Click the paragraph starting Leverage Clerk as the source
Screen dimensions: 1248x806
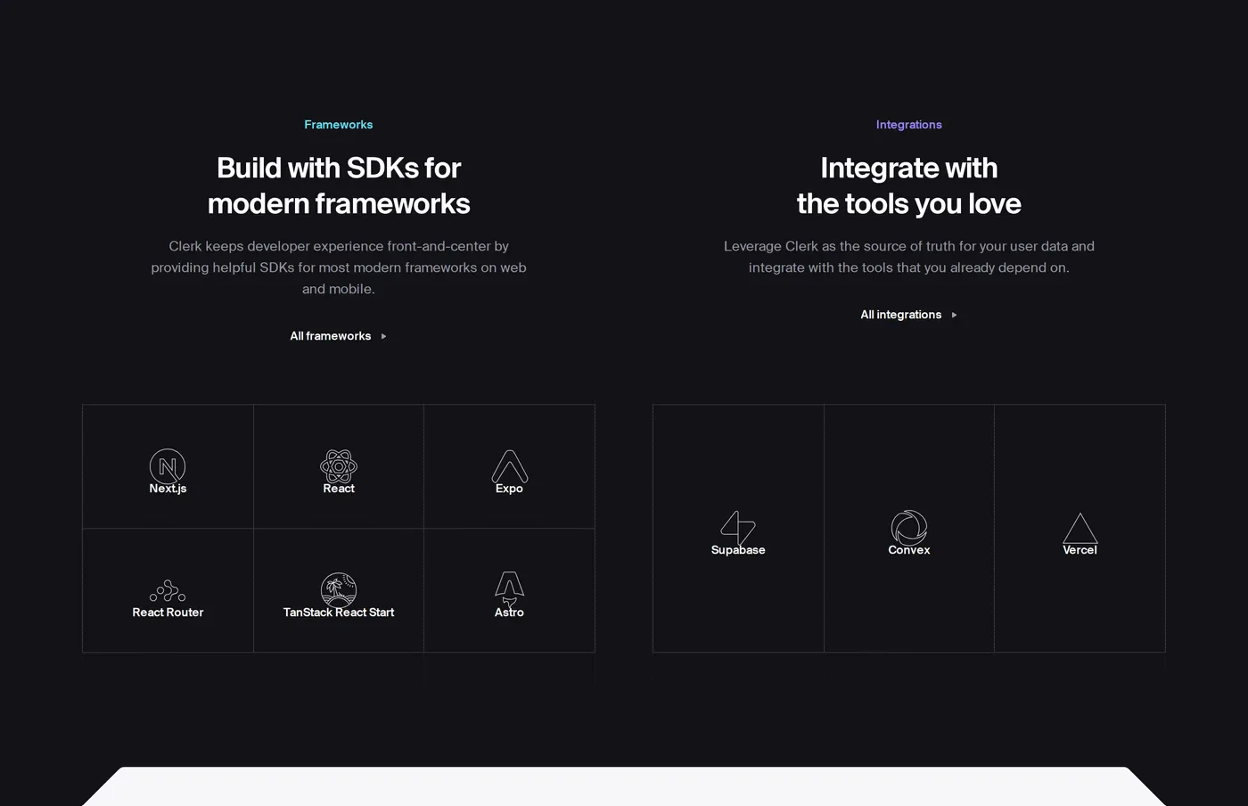tap(909, 257)
